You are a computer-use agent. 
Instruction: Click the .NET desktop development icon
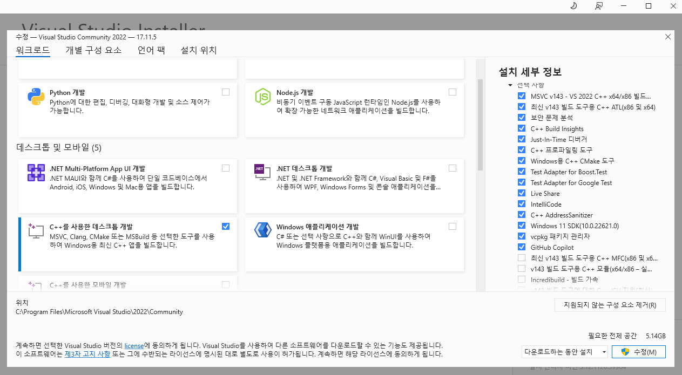tap(262, 173)
